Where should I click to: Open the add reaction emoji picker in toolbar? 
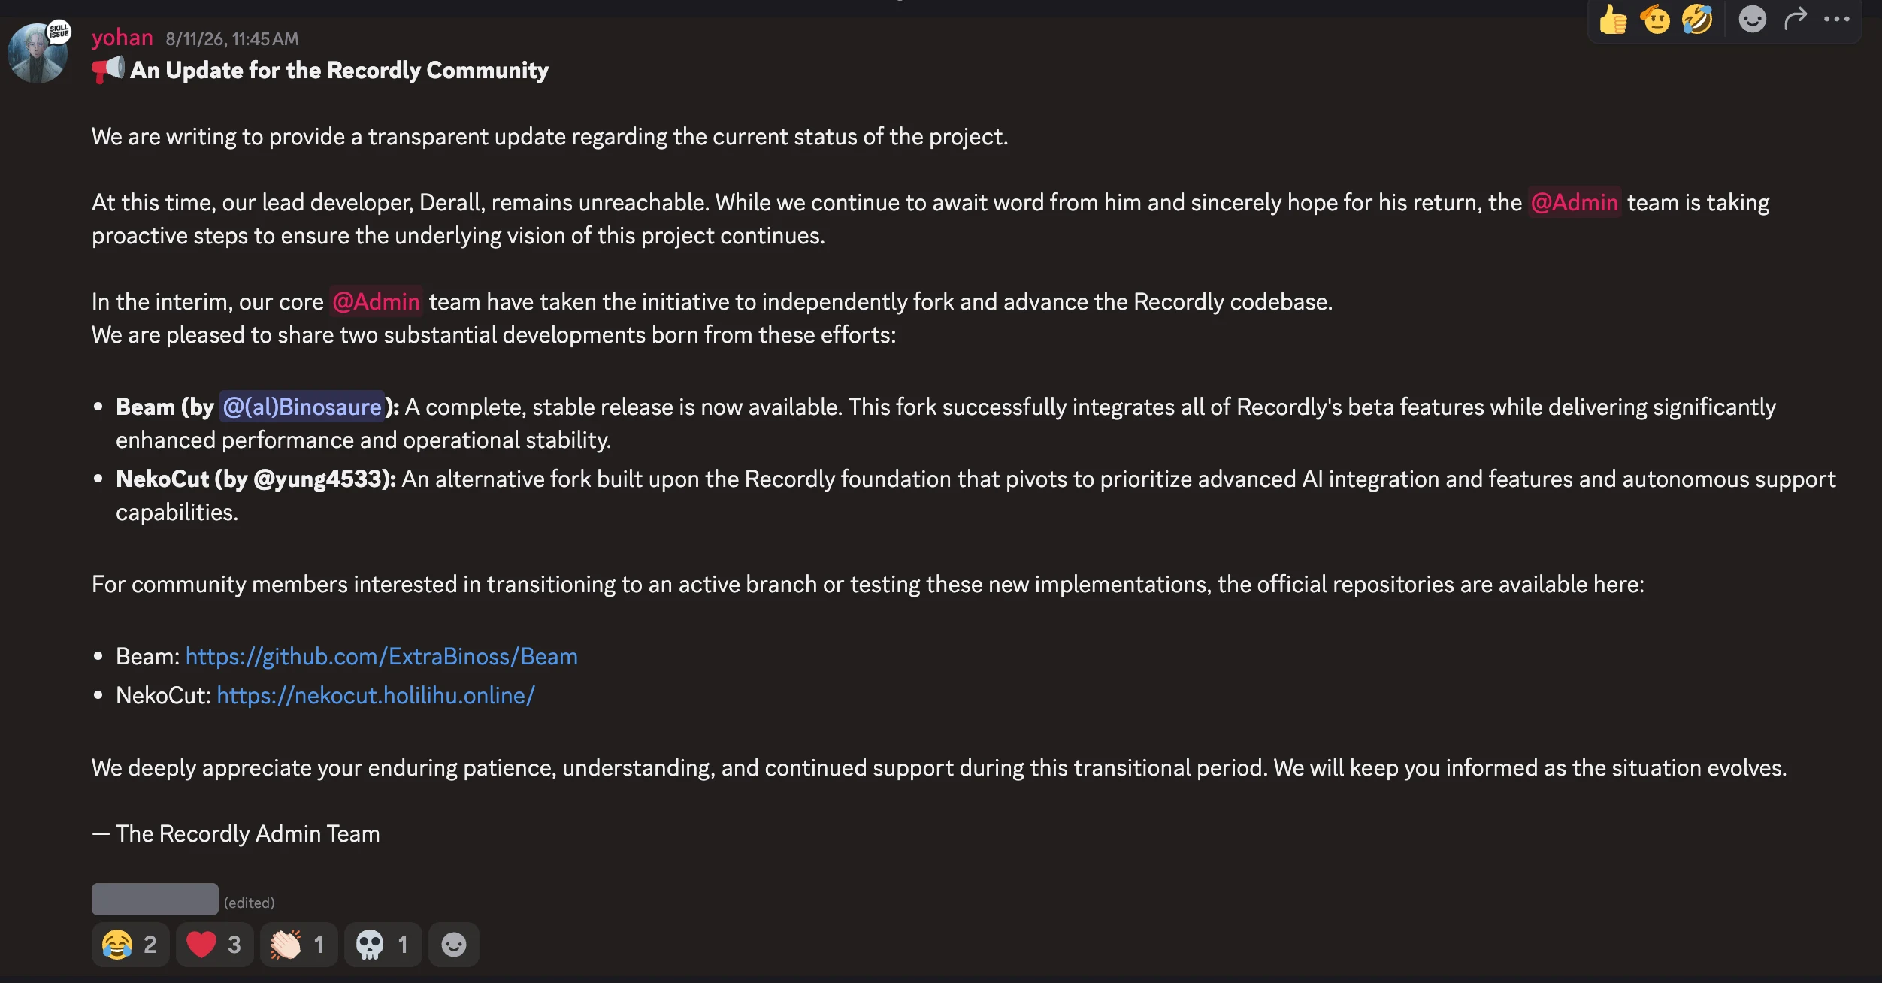click(x=1752, y=20)
